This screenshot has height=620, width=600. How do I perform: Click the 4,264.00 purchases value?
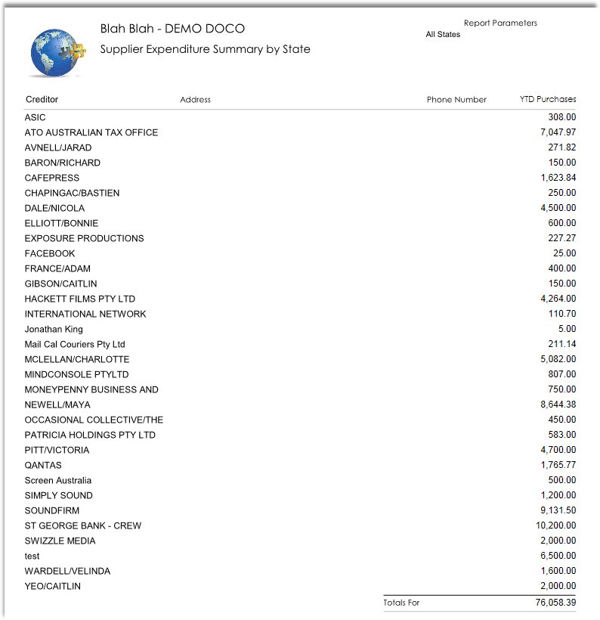[x=558, y=299]
